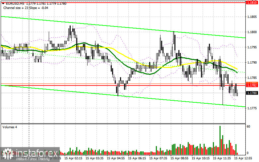This screenshot has height=162, width=259.
Task: Click the '15 Apr 07:35' time axis label
Action: (x=158, y=158)
